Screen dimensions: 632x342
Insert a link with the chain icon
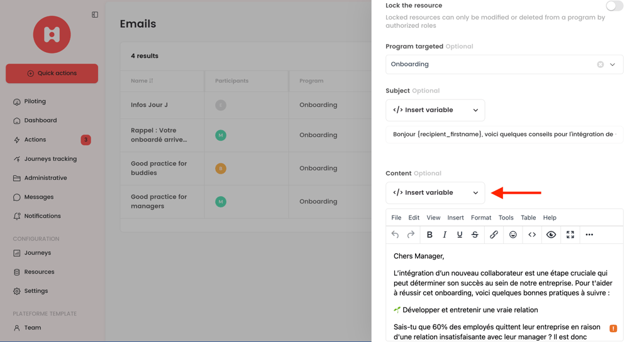(494, 234)
